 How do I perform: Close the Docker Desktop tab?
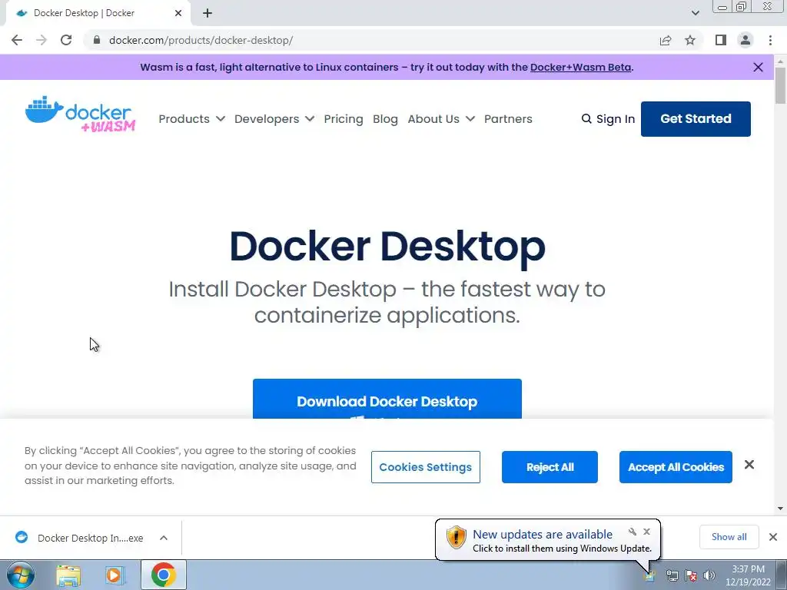pyautogui.click(x=178, y=13)
